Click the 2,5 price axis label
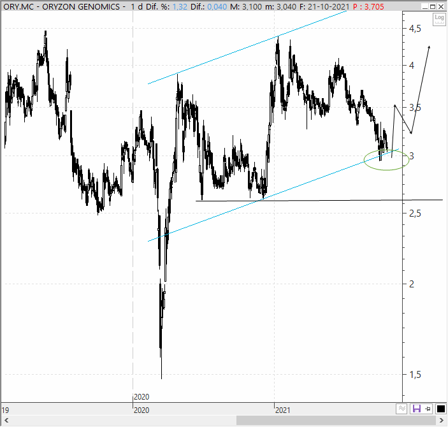Screen dimensions: 448x427 point(415,213)
